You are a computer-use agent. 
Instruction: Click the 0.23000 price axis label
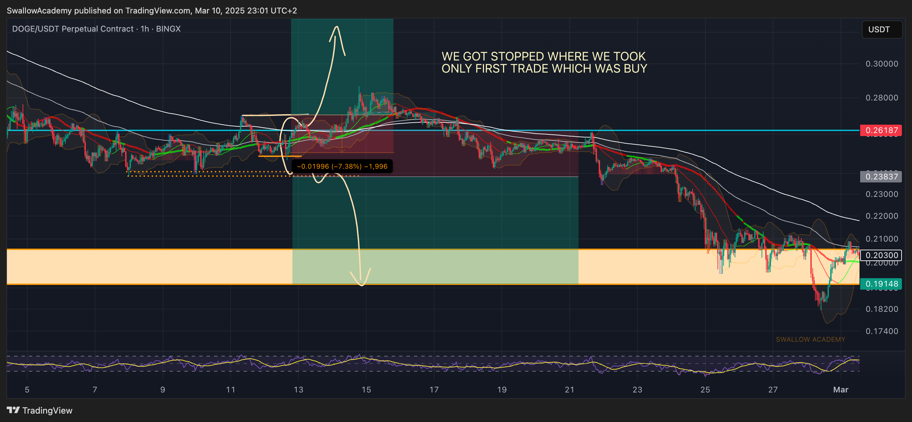(882, 194)
